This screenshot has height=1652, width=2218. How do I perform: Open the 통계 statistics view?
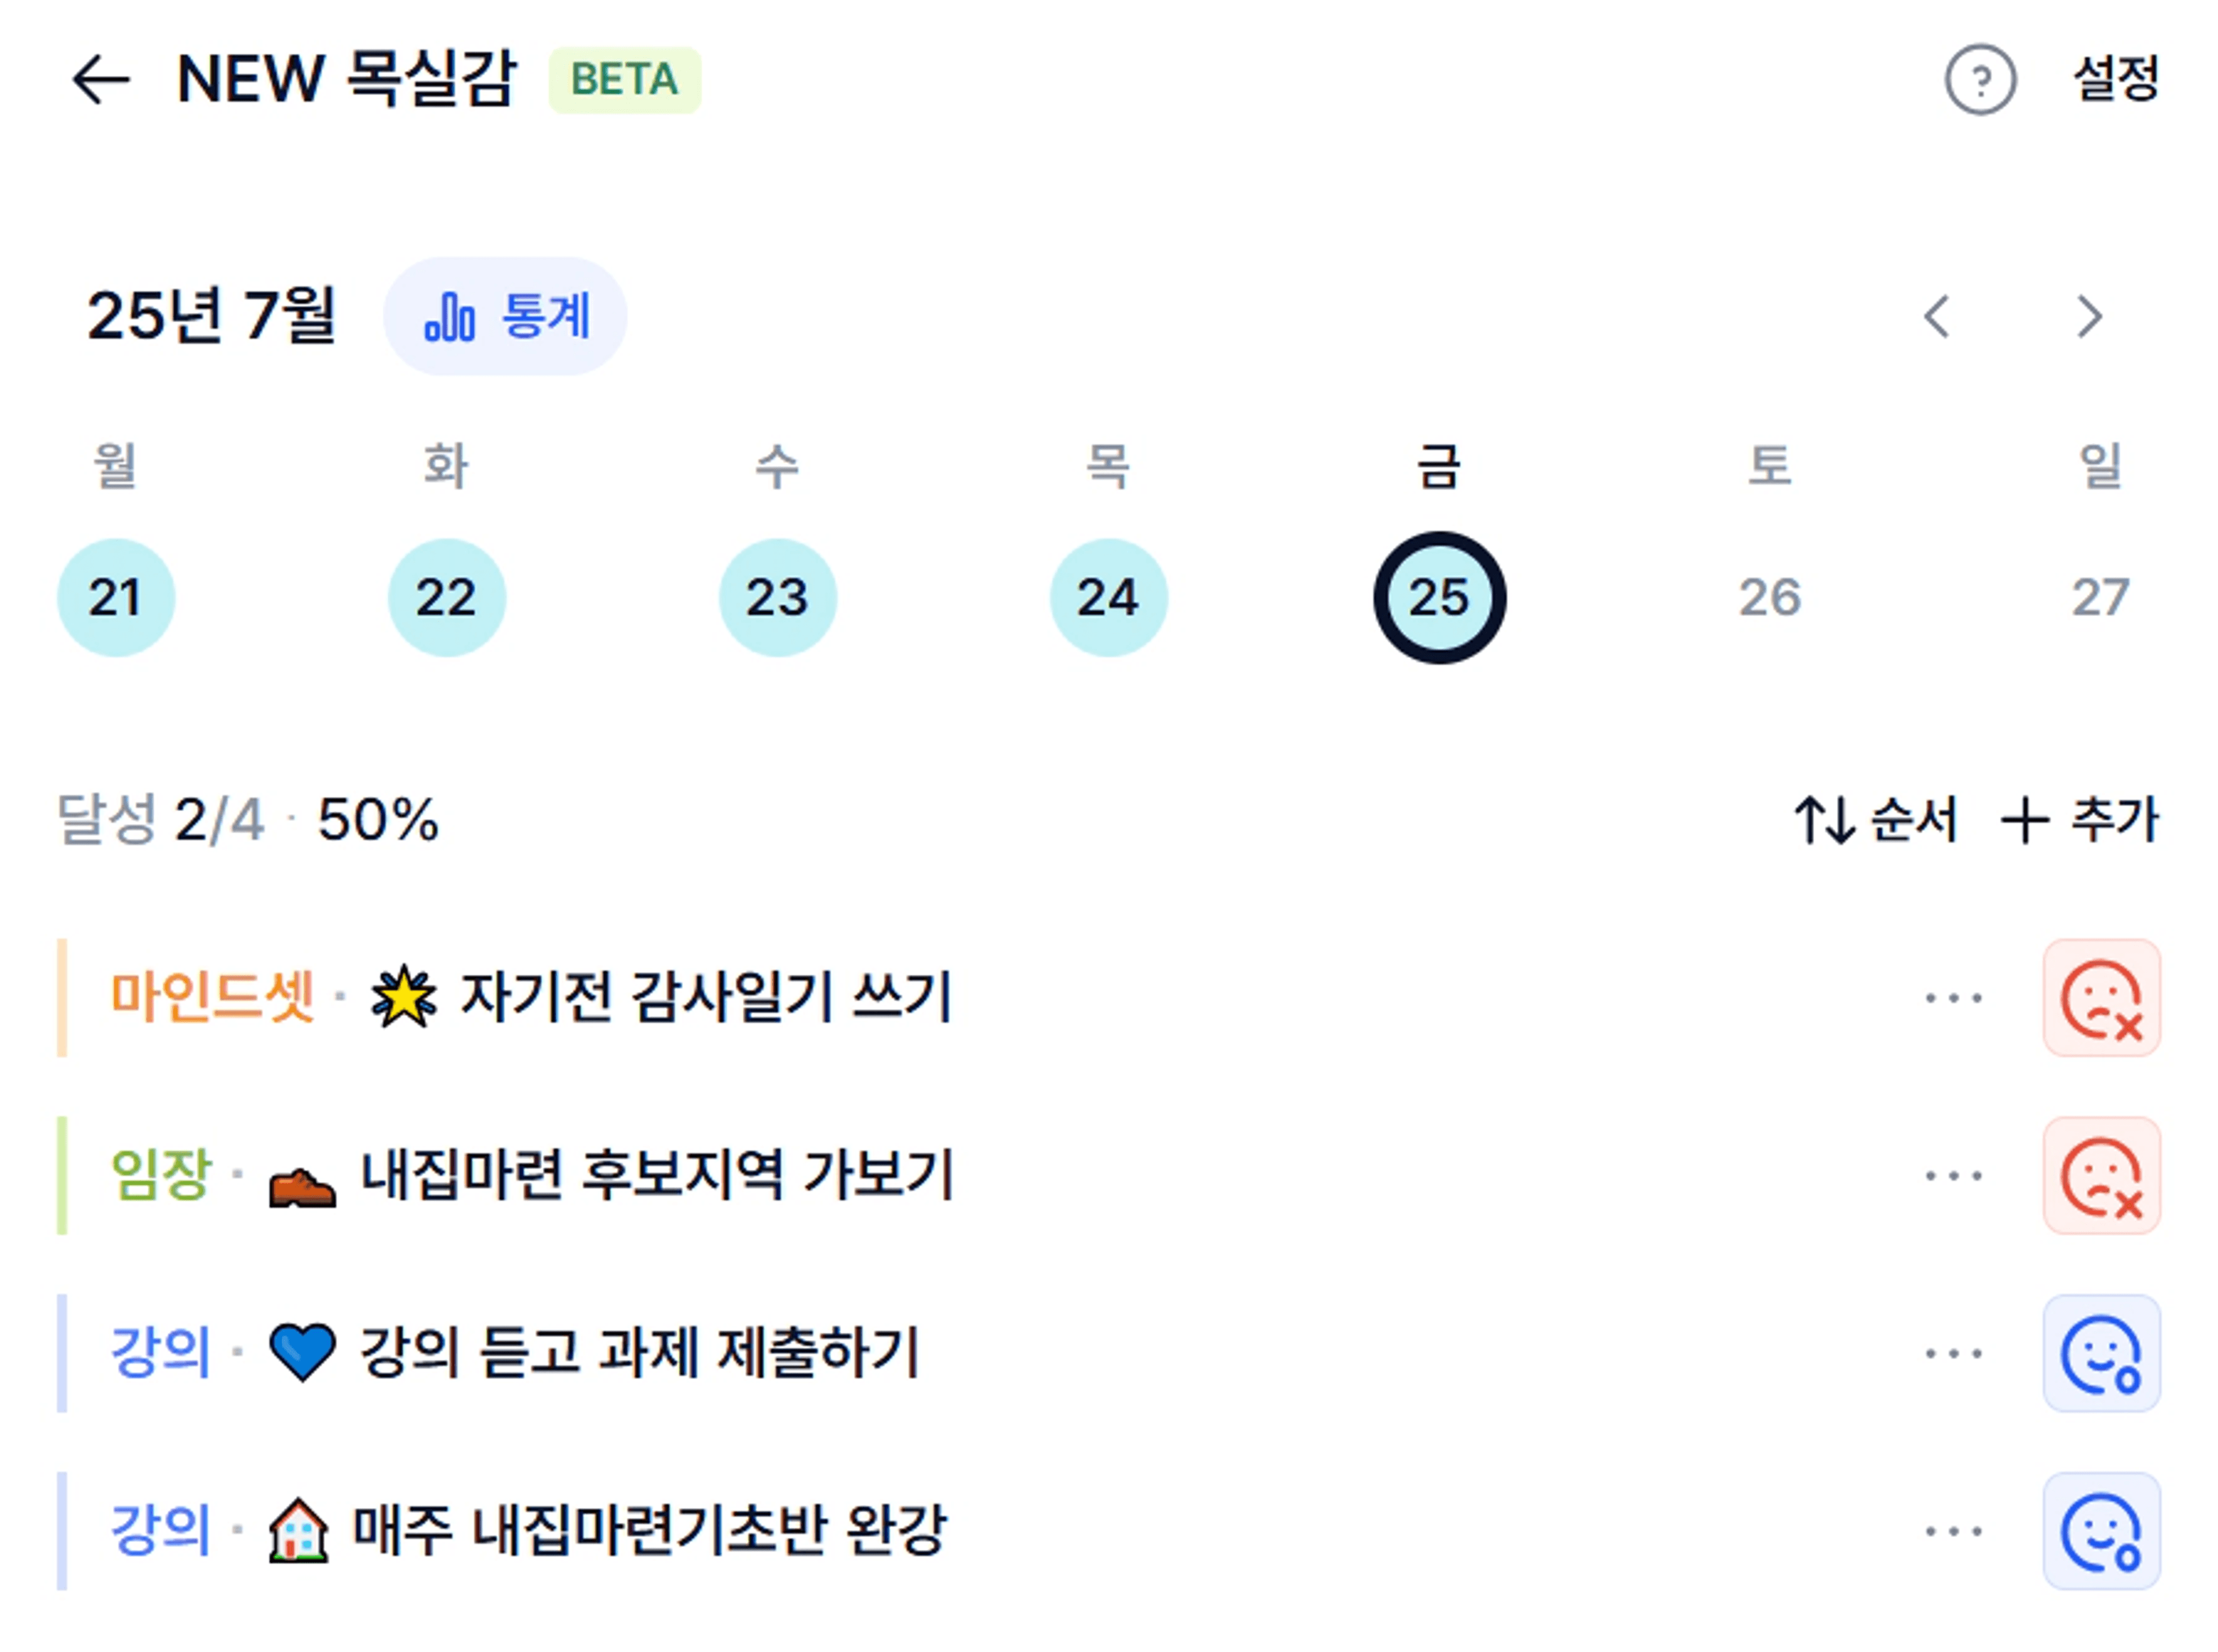pos(505,316)
